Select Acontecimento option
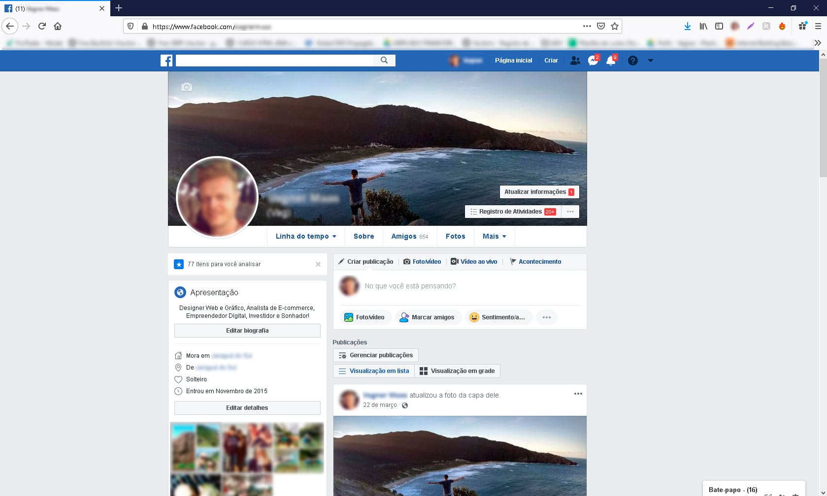Viewport: 827px width, 496px height. (x=535, y=262)
